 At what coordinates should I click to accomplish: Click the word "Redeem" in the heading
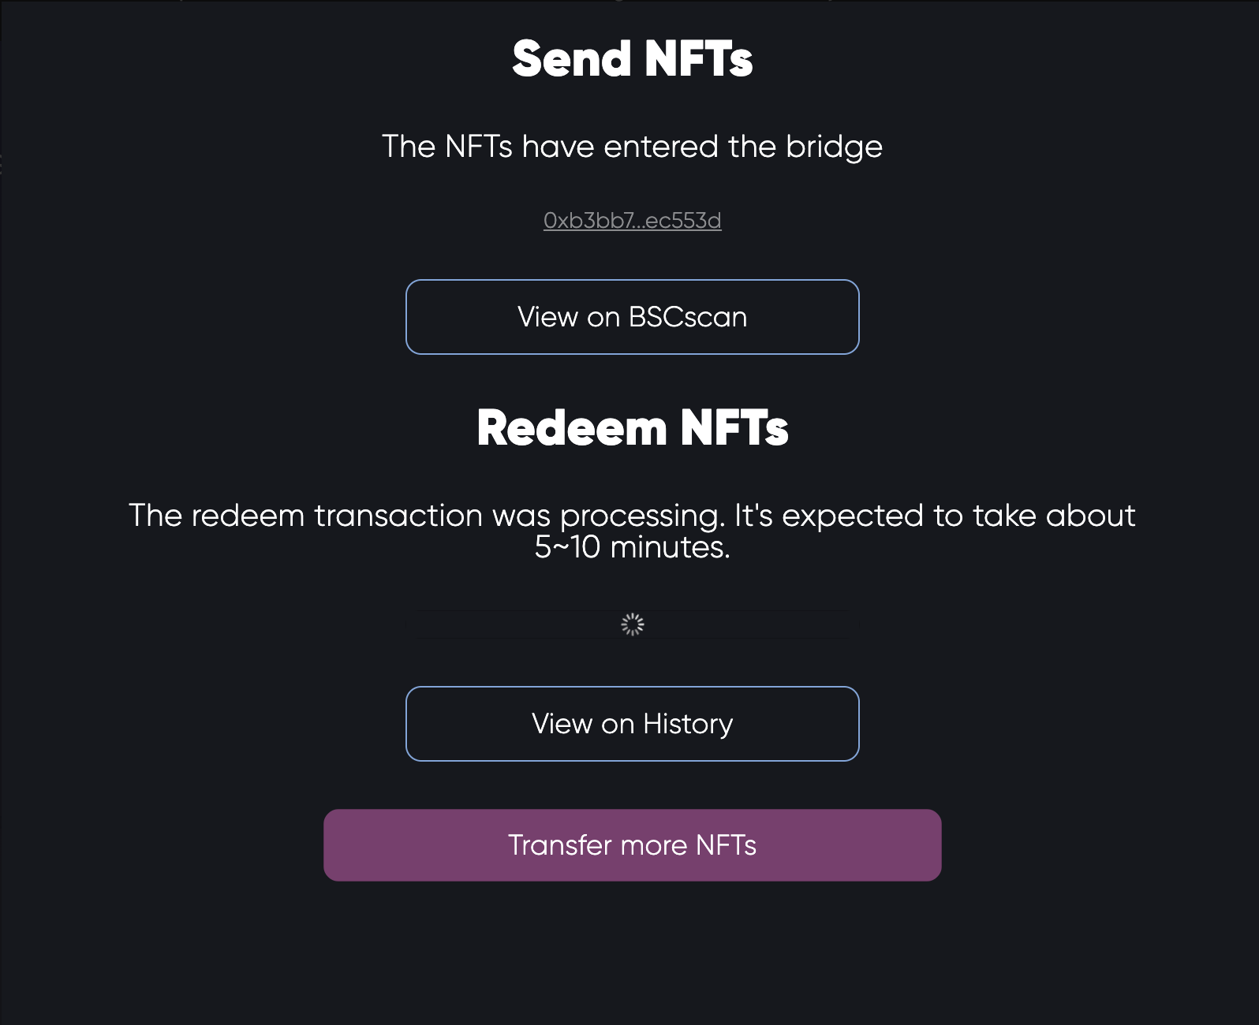(x=572, y=428)
